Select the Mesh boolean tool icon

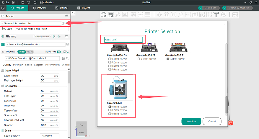[x=195, y=15]
